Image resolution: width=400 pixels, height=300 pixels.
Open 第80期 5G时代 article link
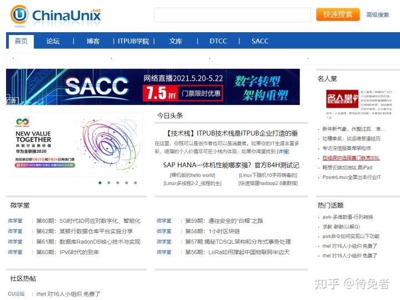click(x=88, y=221)
